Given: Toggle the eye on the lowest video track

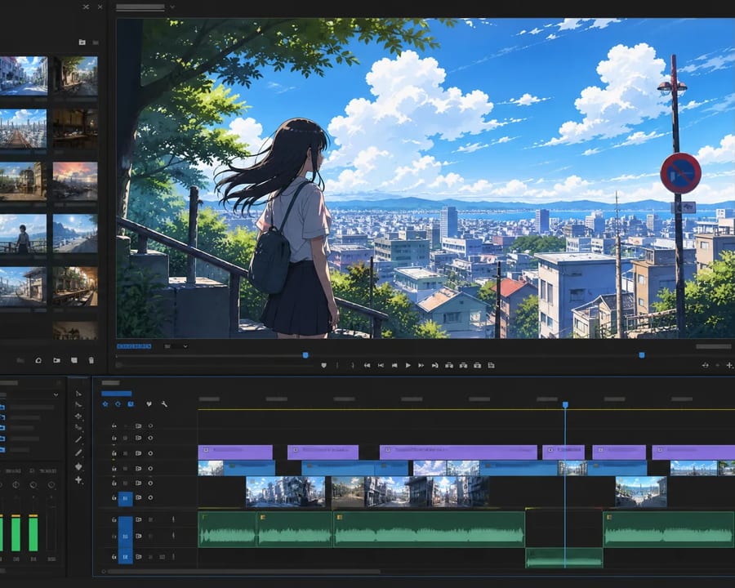Looking at the screenshot, I should [150, 497].
